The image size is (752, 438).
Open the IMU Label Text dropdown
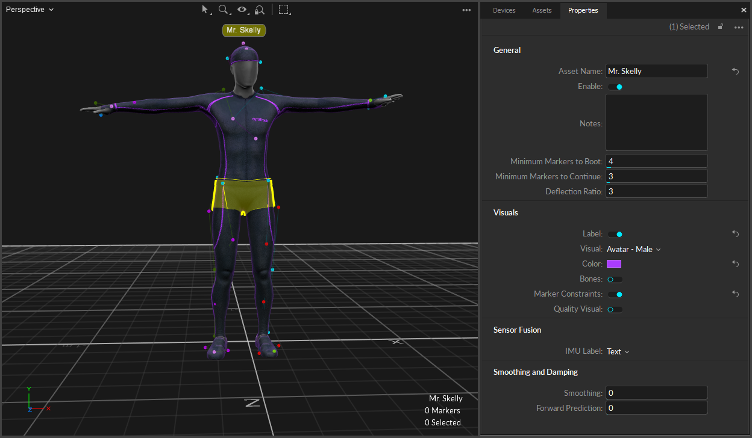tap(618, 351)
